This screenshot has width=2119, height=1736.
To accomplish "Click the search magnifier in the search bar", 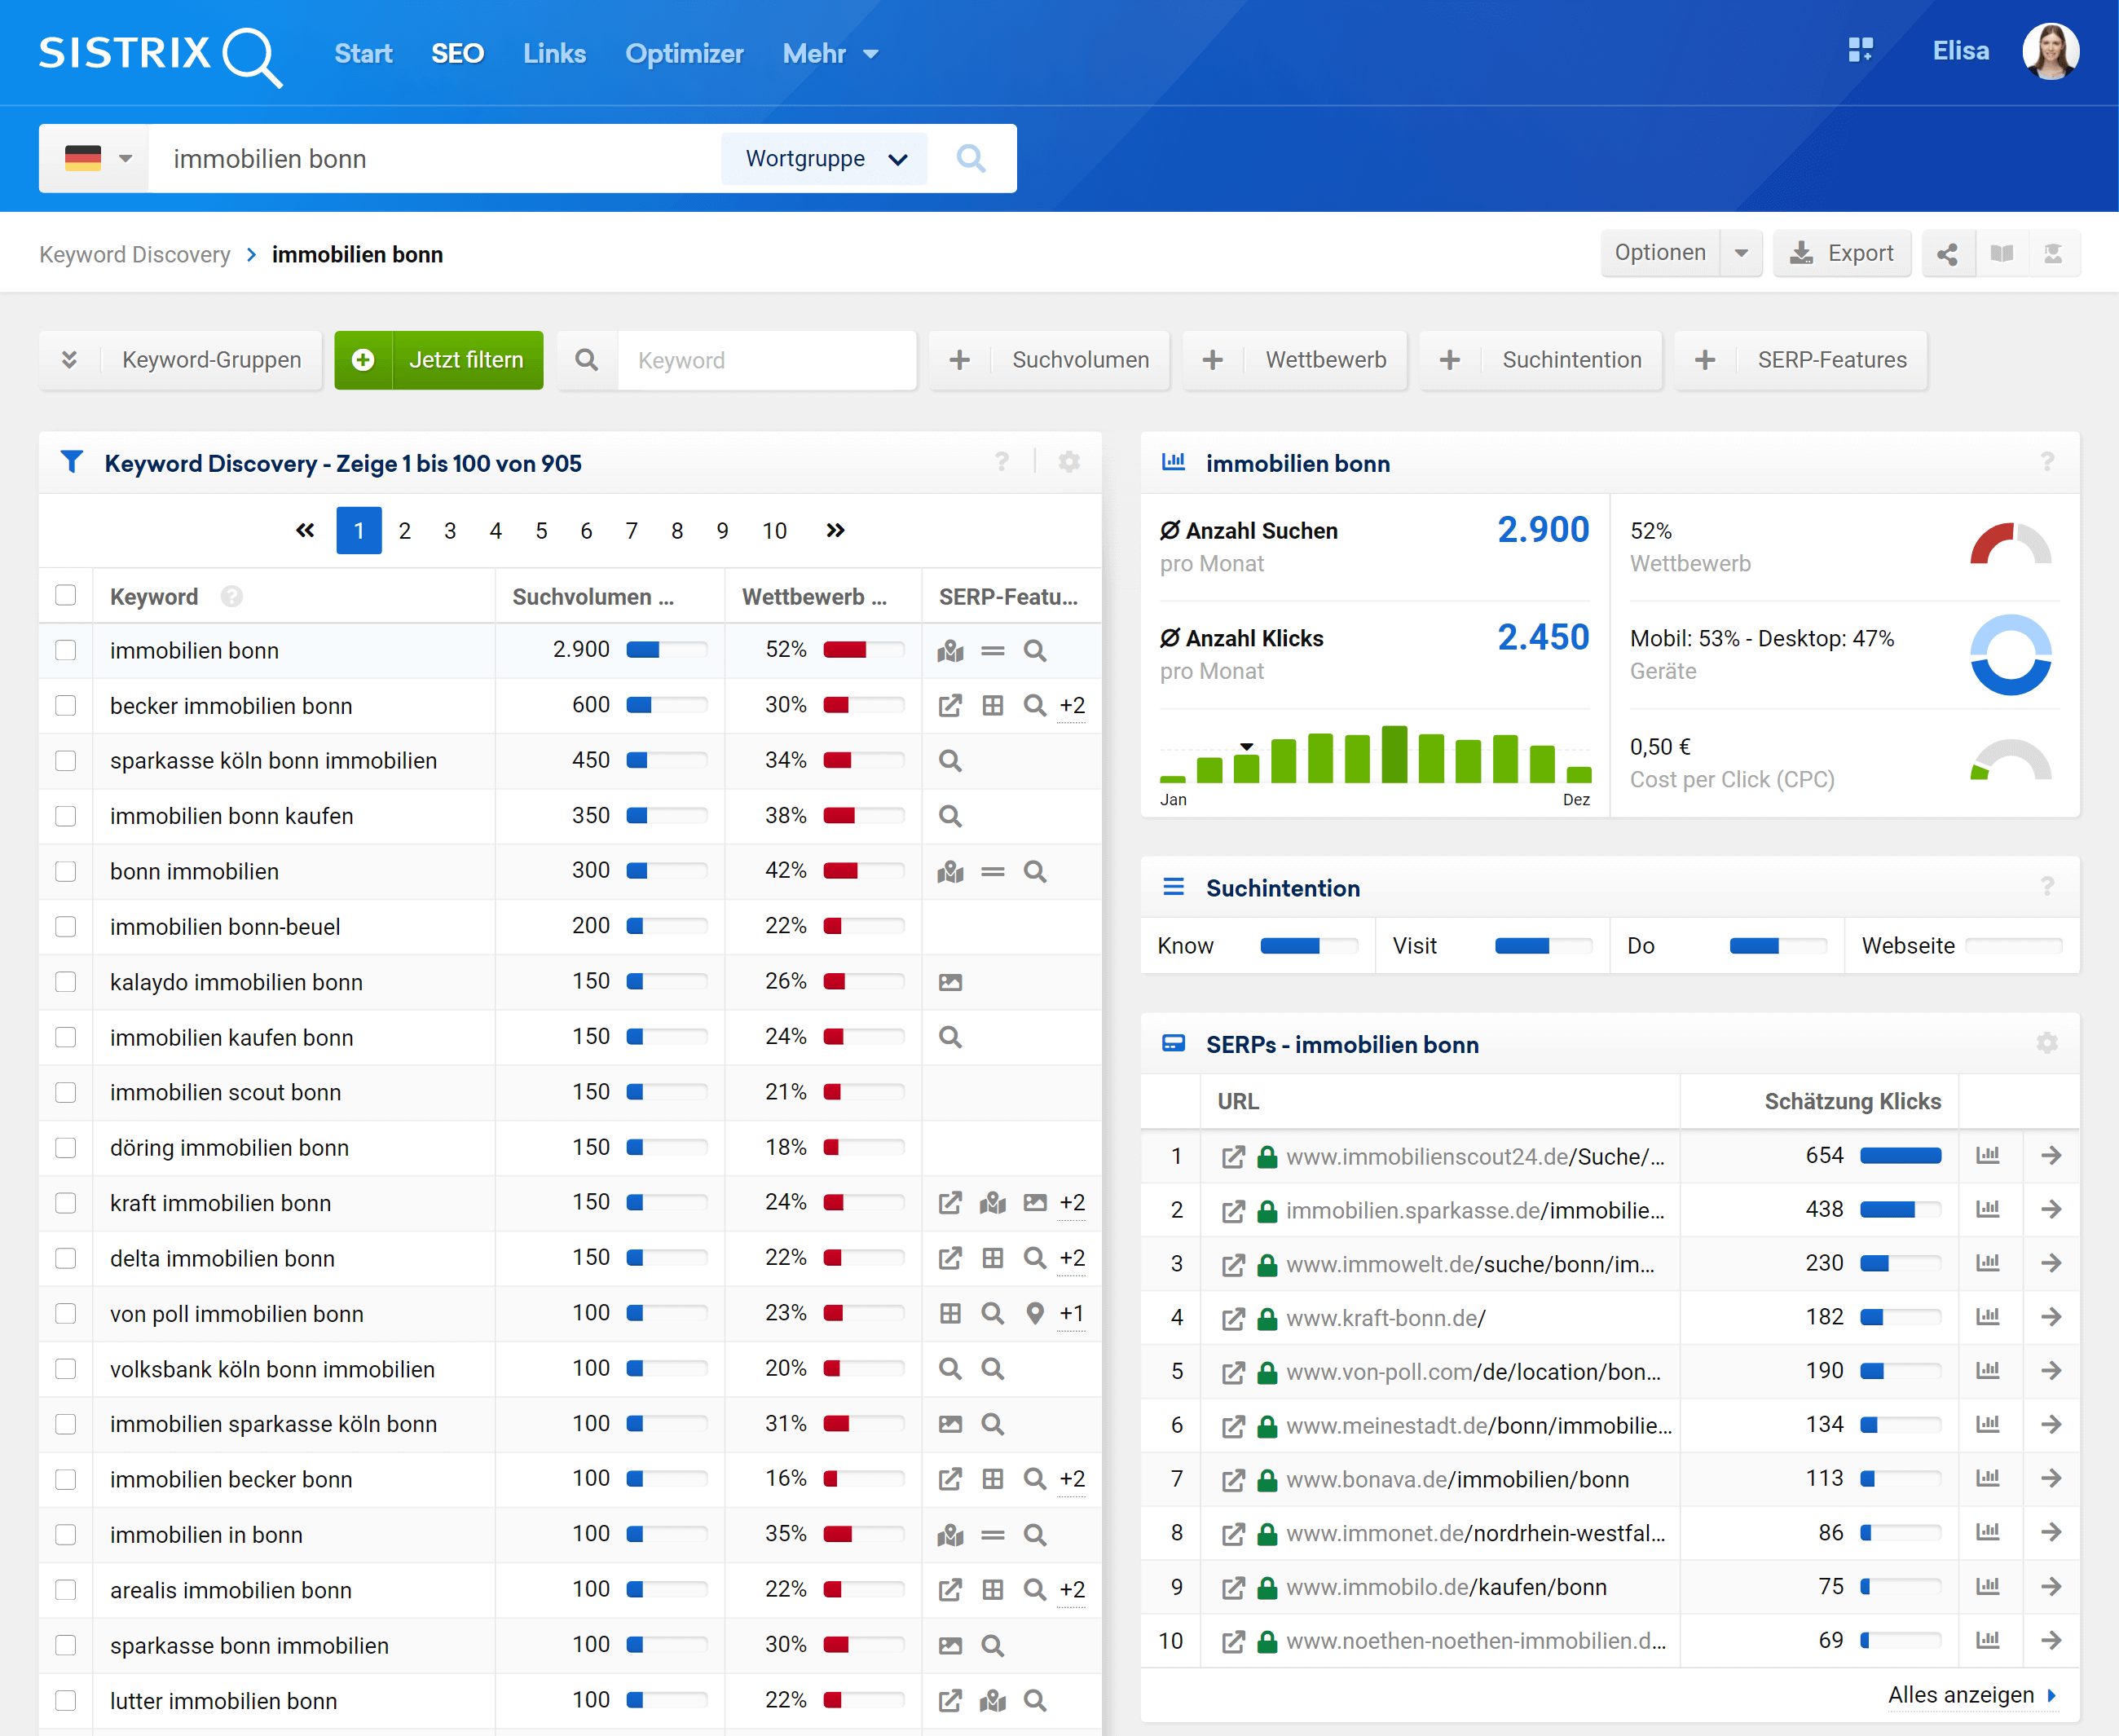I will click(970, 158).
